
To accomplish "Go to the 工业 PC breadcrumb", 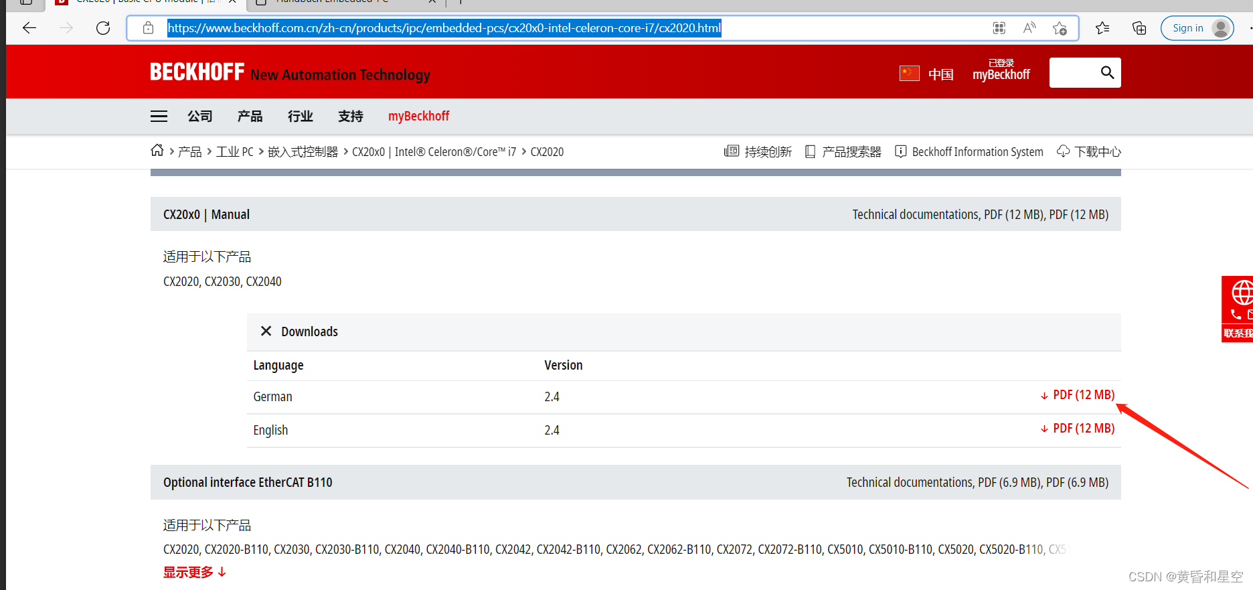I will point(235,152).
